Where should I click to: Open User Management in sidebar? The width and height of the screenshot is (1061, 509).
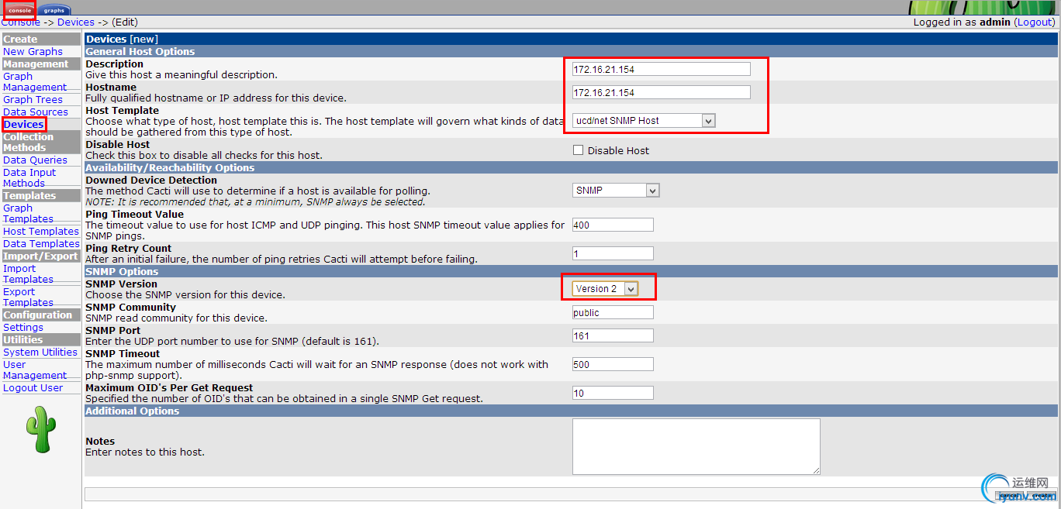(x=34, y=370)
